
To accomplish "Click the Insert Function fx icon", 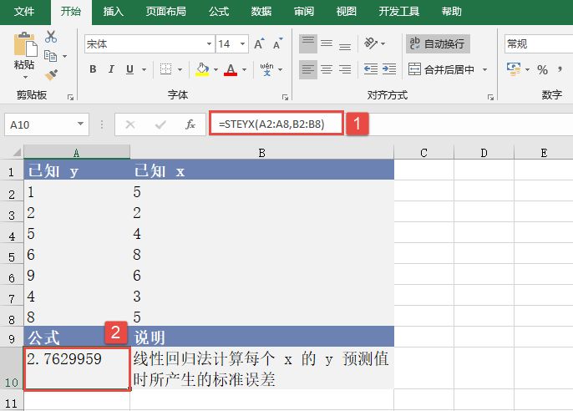I will click(190, 124).
